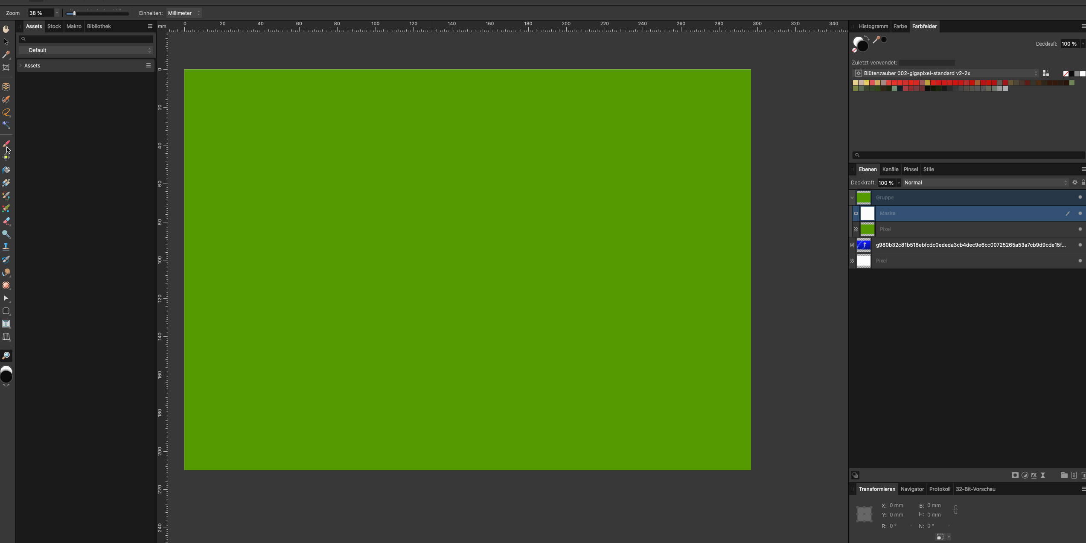Swap colors using curved arrow in Farbfelder
The height and width of the screenshot is (543, 1086).
[x=867, y=38]
